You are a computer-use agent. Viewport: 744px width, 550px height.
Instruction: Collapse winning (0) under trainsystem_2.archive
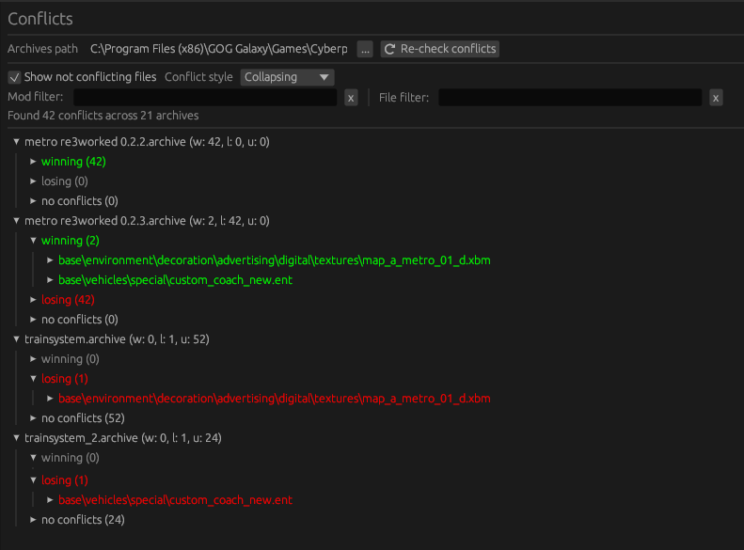(33, 458)
